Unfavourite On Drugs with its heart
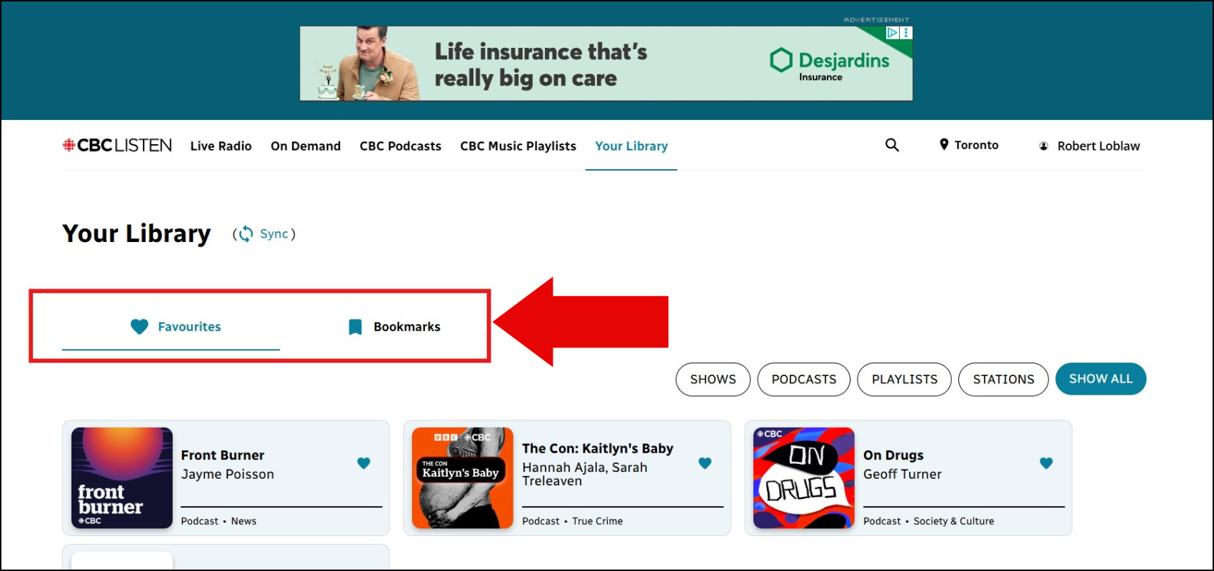This screenshot has height=571, width=1214. 1046,463
